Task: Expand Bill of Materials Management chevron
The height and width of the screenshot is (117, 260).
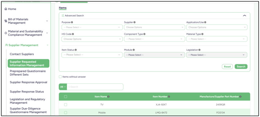Action: pos(47,21)
